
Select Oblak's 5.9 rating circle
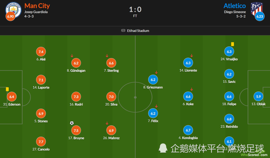click(258, 97)
